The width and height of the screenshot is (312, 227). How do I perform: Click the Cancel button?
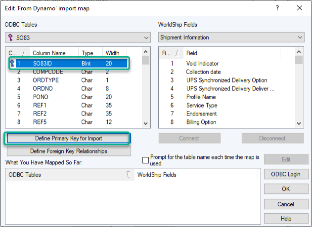(x=286, y=204)
